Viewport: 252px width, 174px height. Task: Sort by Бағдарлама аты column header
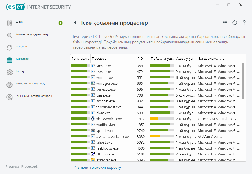(218, 59)
